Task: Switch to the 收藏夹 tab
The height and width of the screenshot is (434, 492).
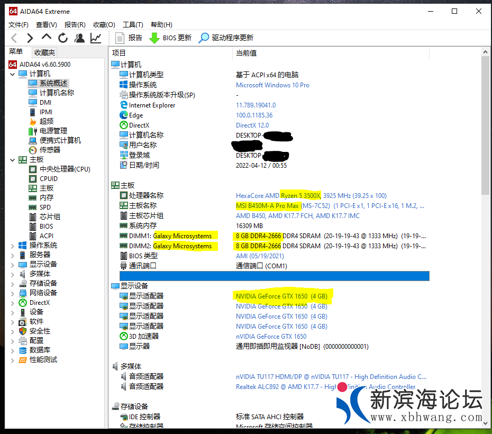Action: point(44,52)
